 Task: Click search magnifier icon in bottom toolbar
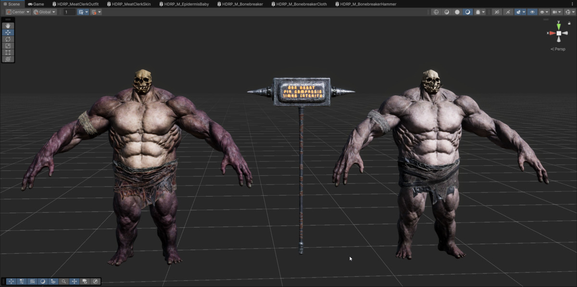(64, 281)
